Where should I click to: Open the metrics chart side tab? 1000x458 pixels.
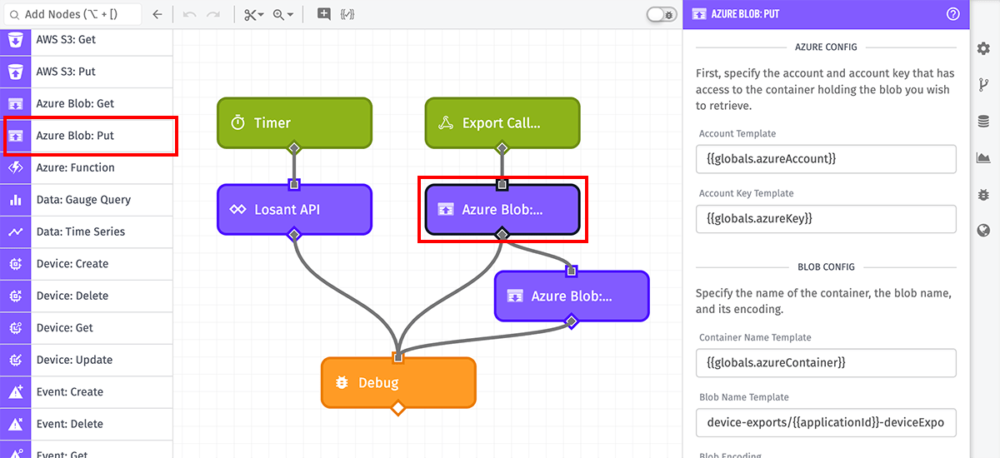pos(983,157)
